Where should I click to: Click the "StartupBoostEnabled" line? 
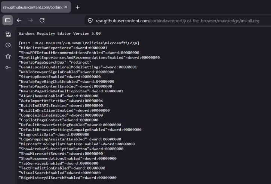(x=60, y=77)
